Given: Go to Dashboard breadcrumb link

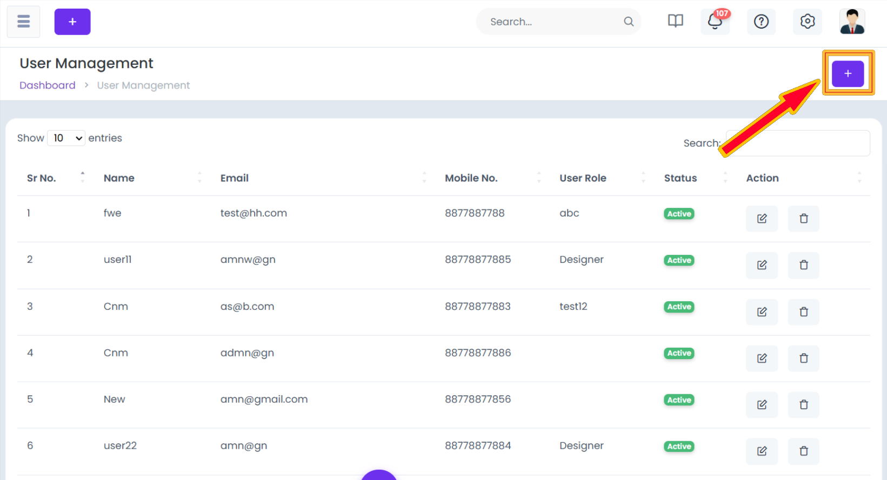Looking at the screenshot, I should [x=48, y=85].
